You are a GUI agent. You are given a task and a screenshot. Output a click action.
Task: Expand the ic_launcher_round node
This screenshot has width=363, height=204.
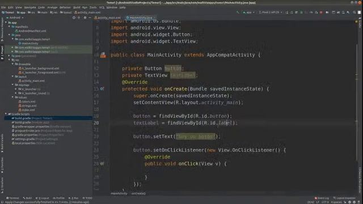click(16, 93)
